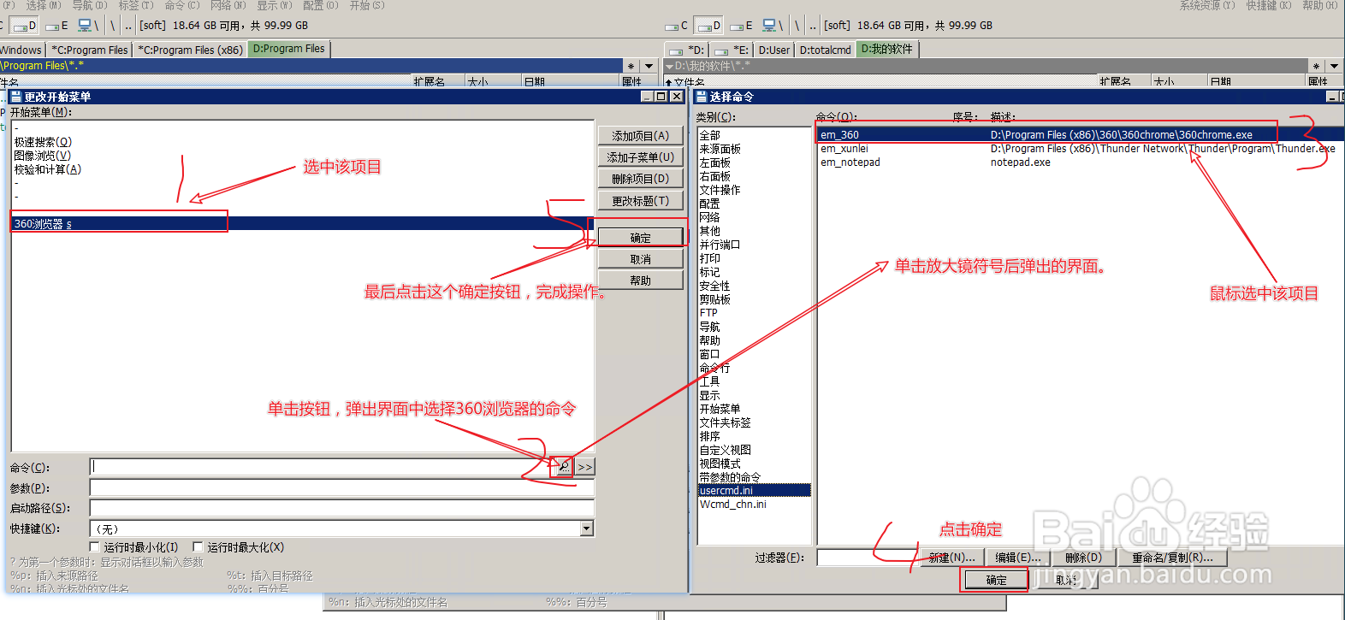Open the 标签 menu
Image resolution: width=1345 pixels, height=620 pixels.
pos(135,5)
